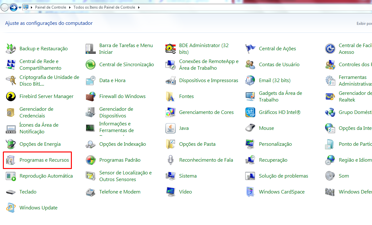Open the Gerenciamento de Cores link
The image size is (372, 225).
[206, 112]
